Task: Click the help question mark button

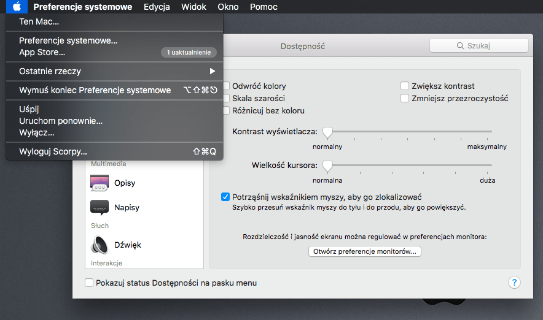Action: pos(515,283)
